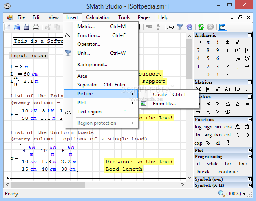Insert pi symbol from Arithmetic panel
The height and width of the screenshot is (201, 256).
click(x=208, y=43)
